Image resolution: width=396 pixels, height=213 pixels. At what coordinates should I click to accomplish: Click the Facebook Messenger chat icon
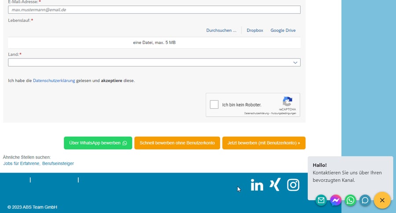click(x=336, y=201)
